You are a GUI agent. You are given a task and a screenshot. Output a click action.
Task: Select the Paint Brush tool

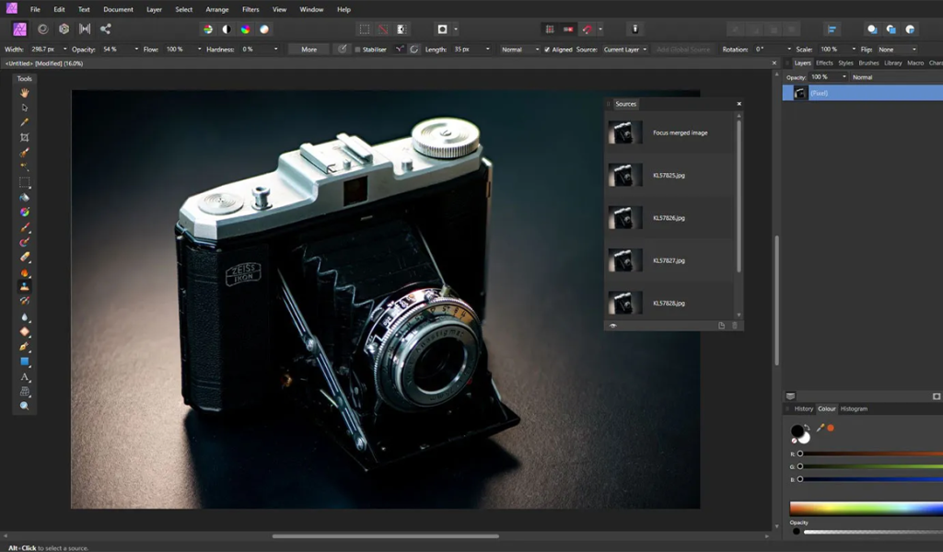click(x=25, y=227)
